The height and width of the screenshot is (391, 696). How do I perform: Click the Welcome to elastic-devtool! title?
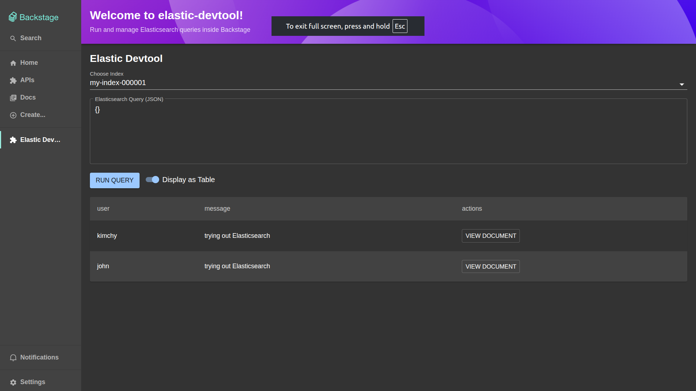[x=166, y=15]
